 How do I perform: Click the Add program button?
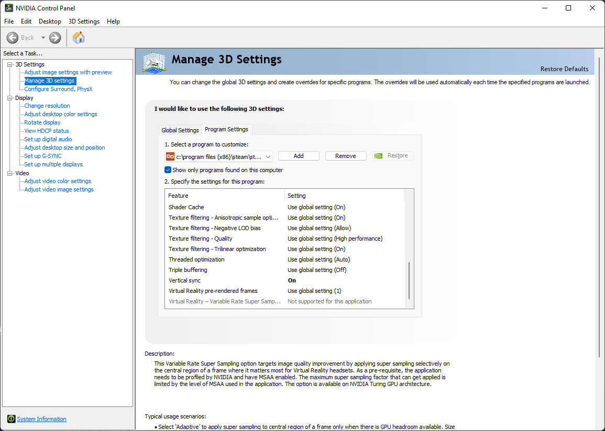[299, 156]
